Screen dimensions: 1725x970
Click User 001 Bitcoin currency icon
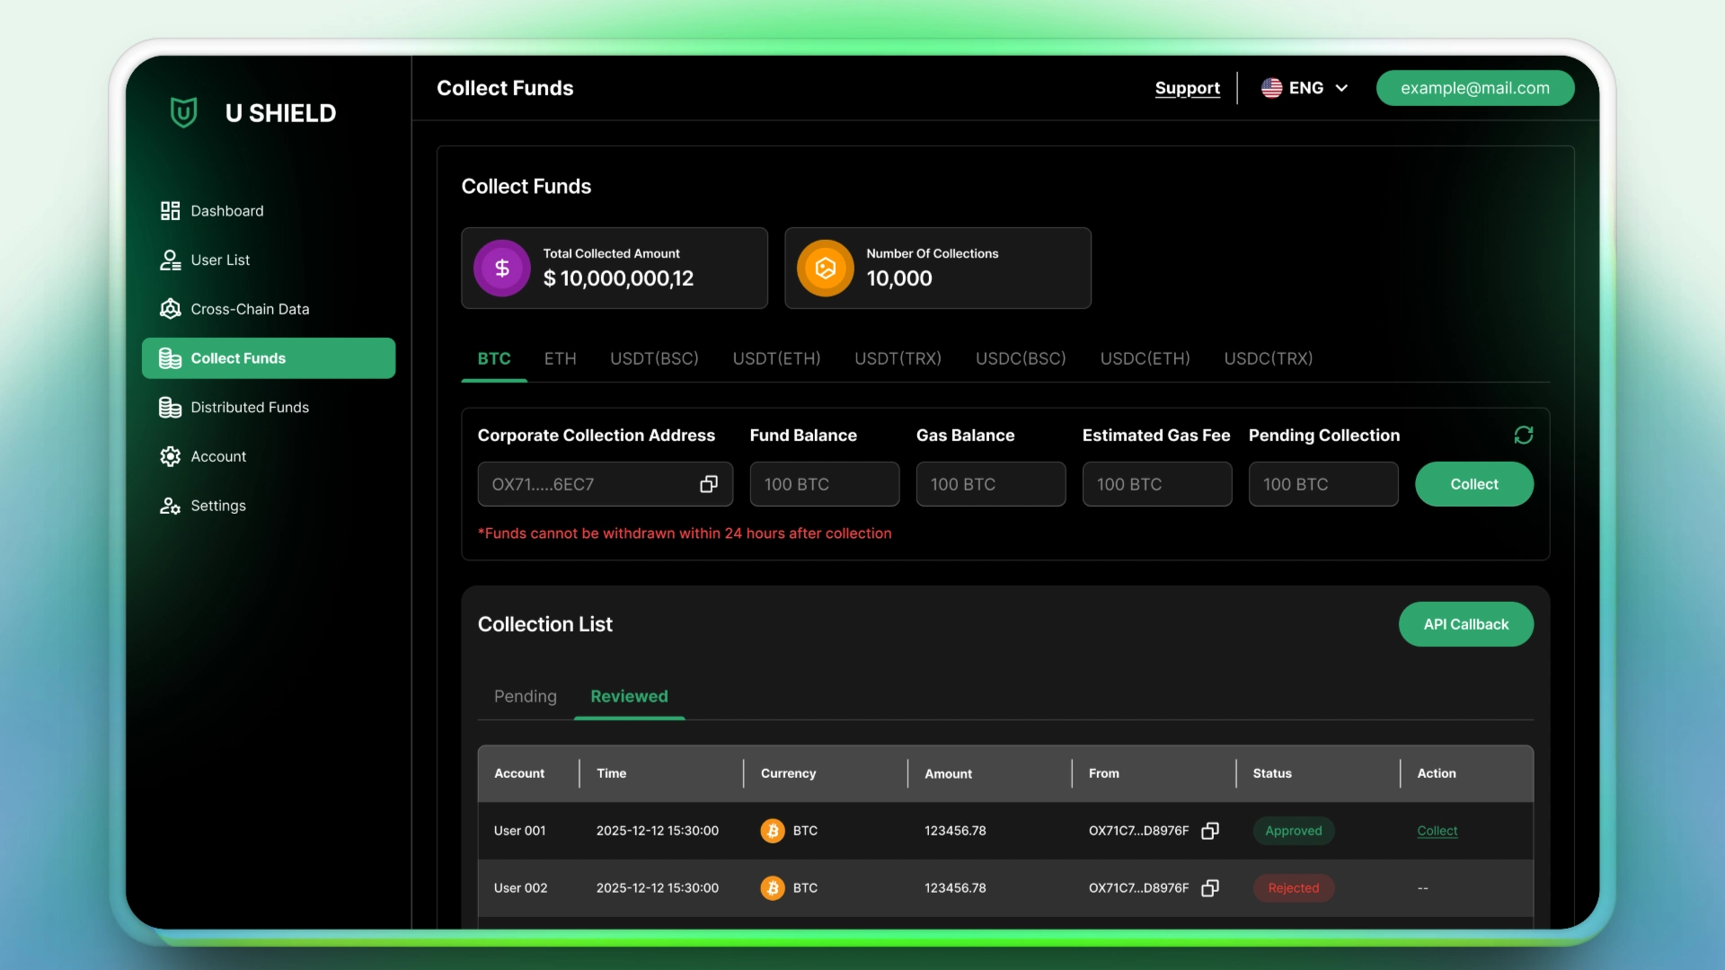point(773,831)
